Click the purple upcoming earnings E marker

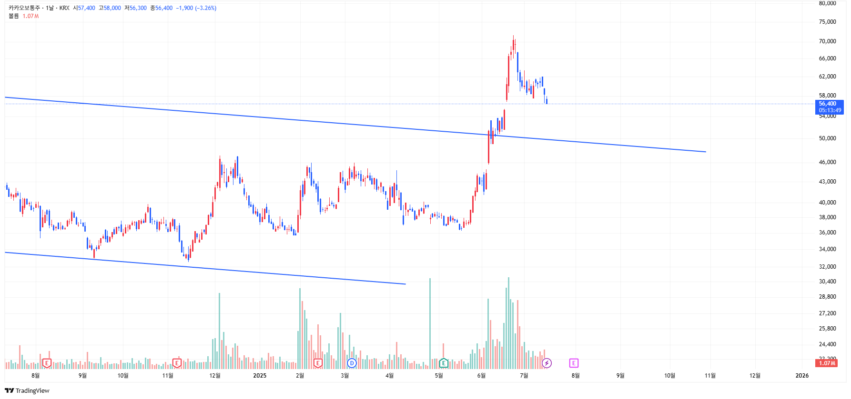(x=574, y=363)
